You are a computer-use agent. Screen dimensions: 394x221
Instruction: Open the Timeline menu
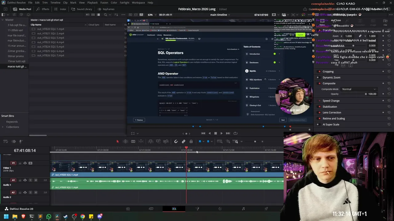55,2
